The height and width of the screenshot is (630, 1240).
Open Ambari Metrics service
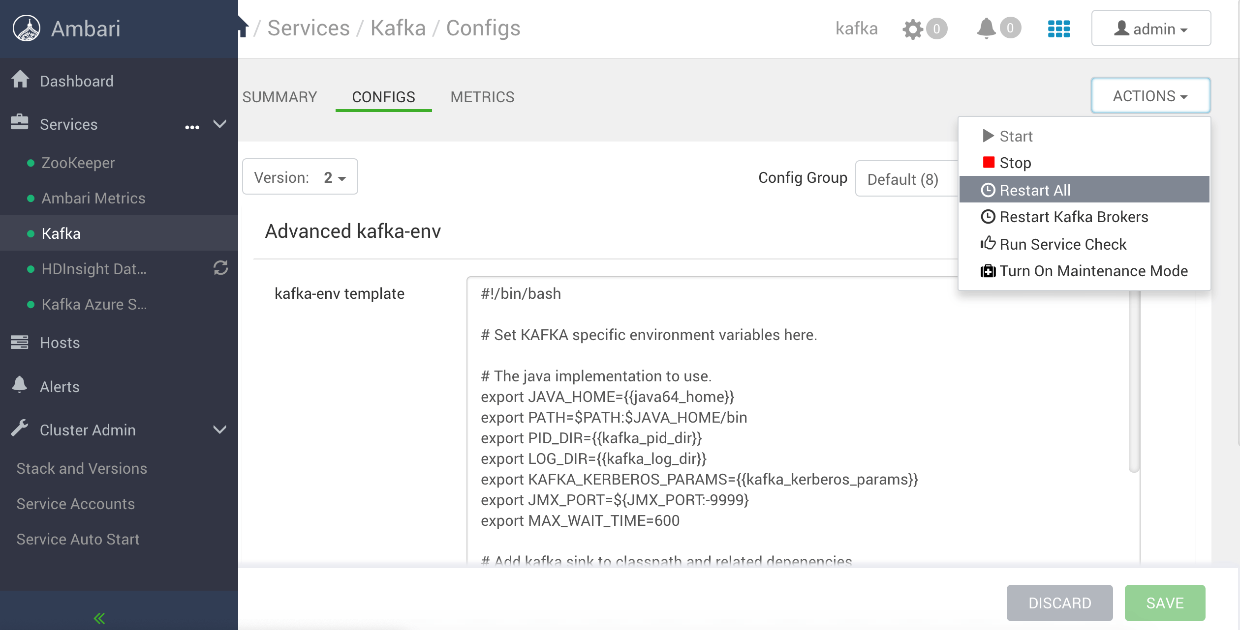93,198
